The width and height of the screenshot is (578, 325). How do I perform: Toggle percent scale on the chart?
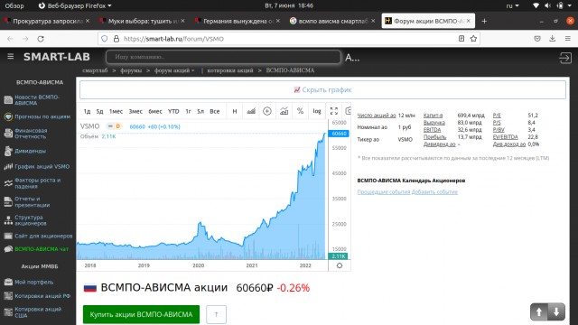pyautogui.click(x=300, y=111)
